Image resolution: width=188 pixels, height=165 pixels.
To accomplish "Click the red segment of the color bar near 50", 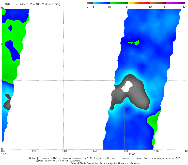I will pyautogui.click(x=146, y=3).
